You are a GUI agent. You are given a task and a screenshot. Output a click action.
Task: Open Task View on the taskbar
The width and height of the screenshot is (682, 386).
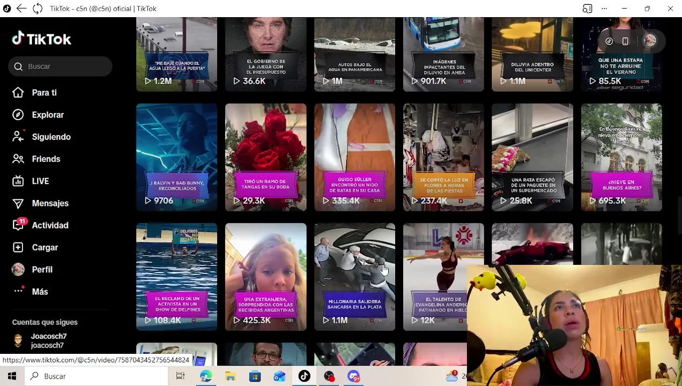180,376
